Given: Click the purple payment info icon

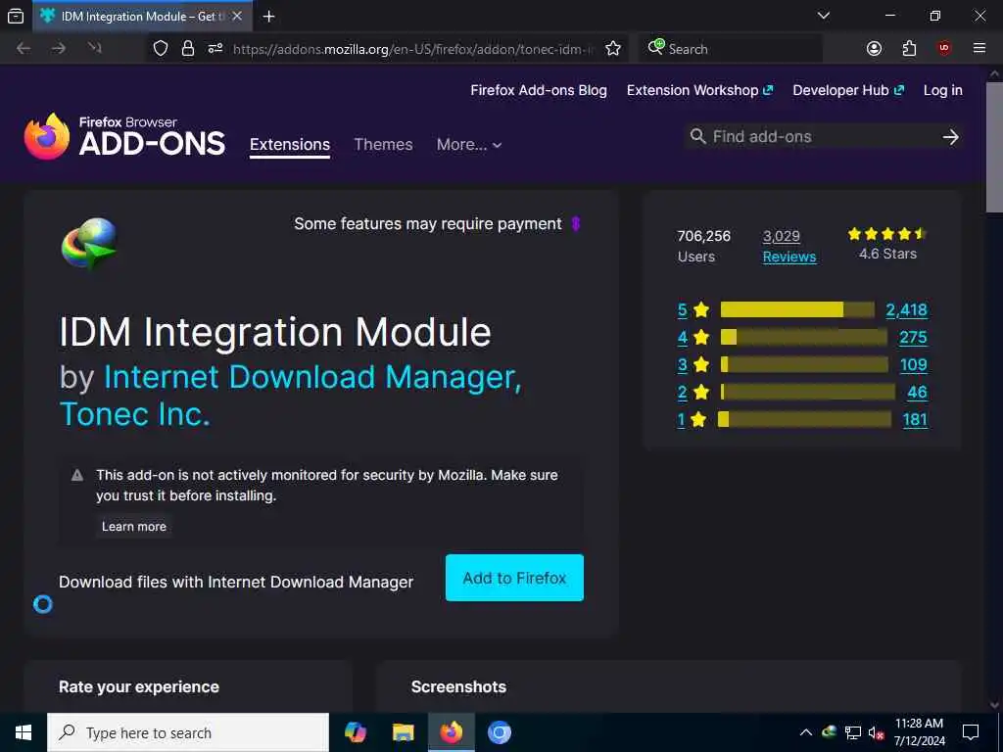Looking at the screenshot, I should pos(575,224).
